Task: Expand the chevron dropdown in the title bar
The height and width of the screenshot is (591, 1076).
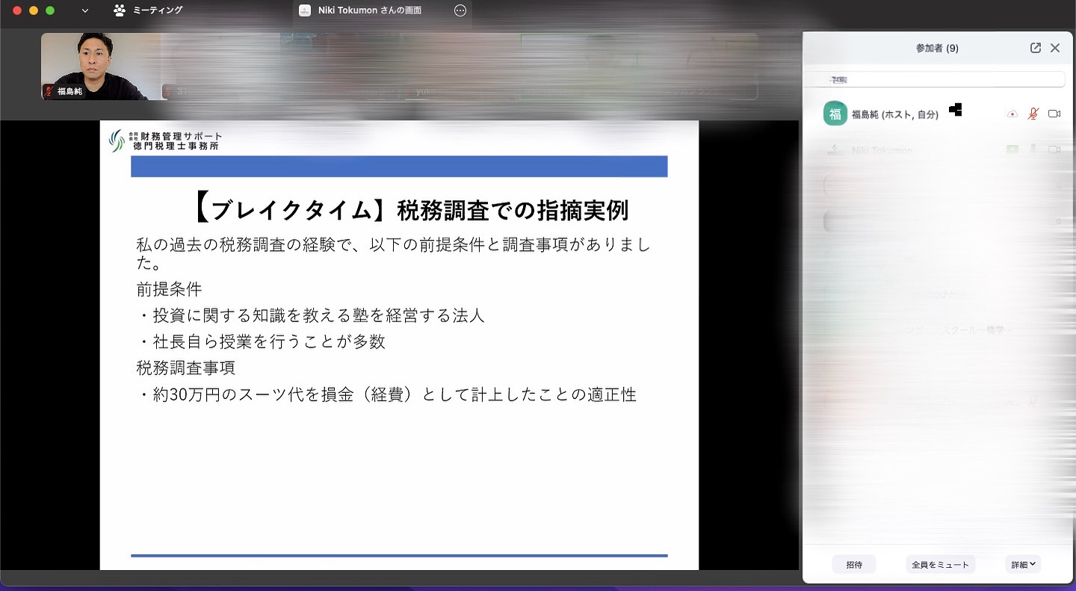Action: (84, 10)
